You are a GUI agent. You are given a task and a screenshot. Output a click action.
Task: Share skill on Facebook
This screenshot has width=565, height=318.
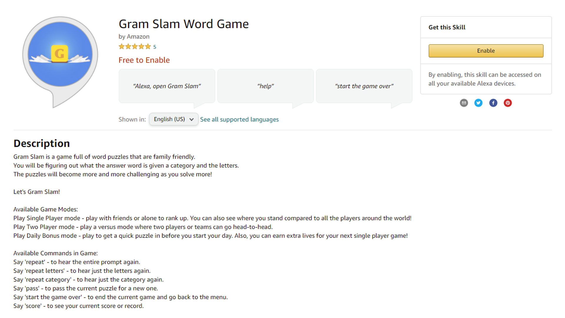pyautogui.click(x=493, y=103)
